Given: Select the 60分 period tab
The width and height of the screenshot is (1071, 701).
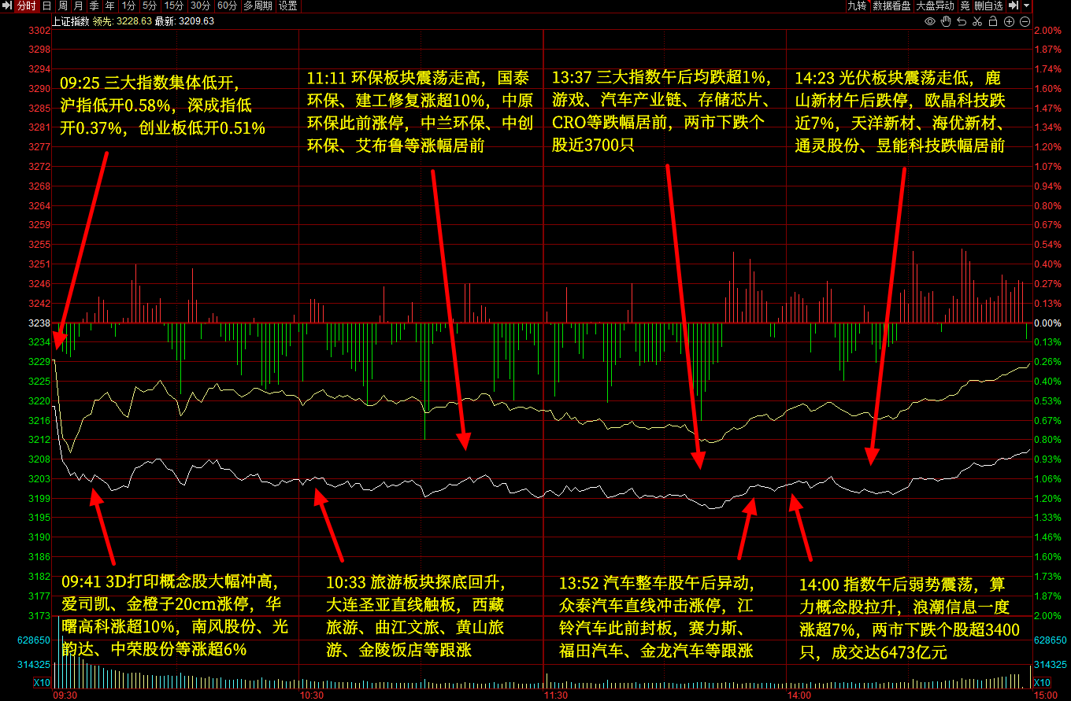Looking at the screenshot, I should point(227,6).
